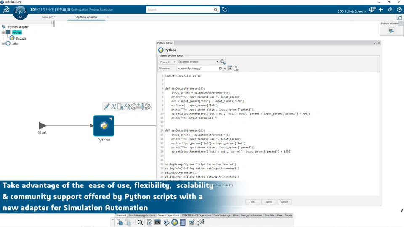Image resolution: width=404 pixels, height=227 pixels.
Task: Click the Start triangle on the canvas
Action: pos(42,126)
